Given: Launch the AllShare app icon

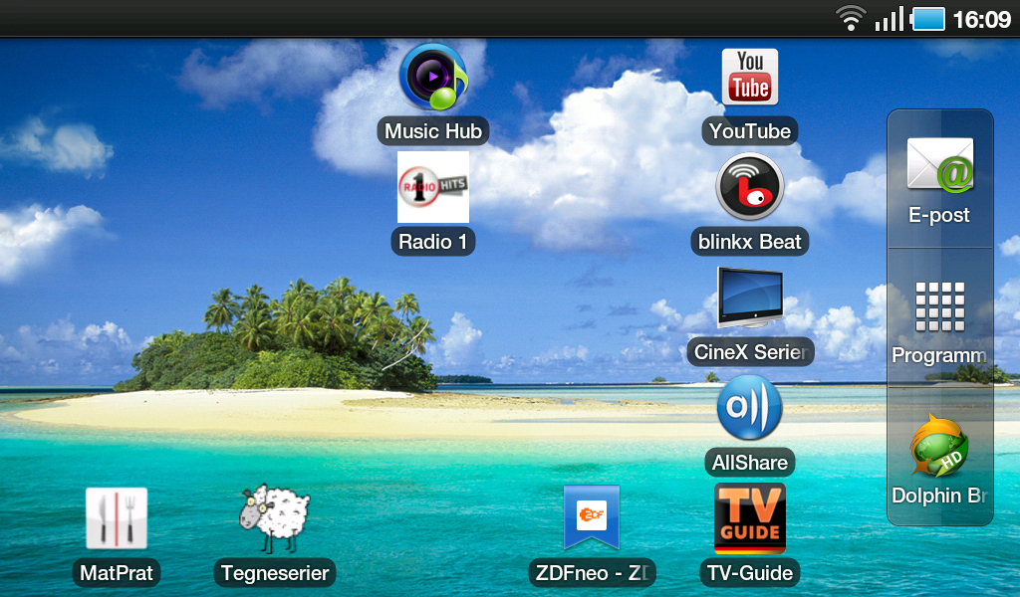Looking at the screenshot, I should (750, 408).
